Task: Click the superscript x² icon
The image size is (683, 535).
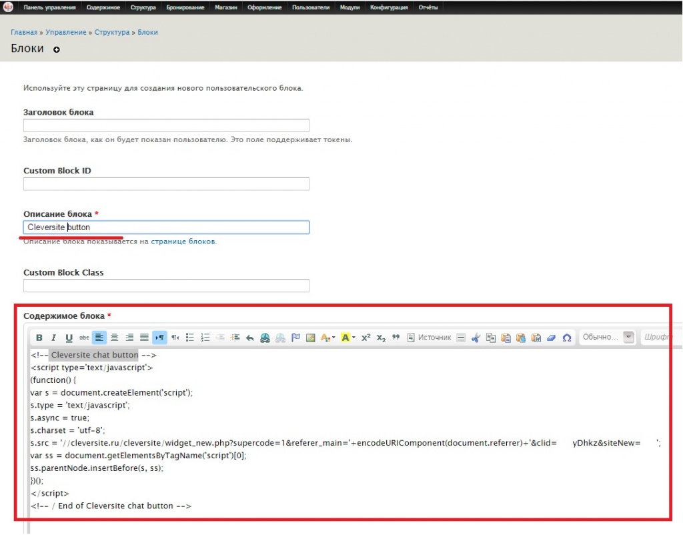Action: 366,338
